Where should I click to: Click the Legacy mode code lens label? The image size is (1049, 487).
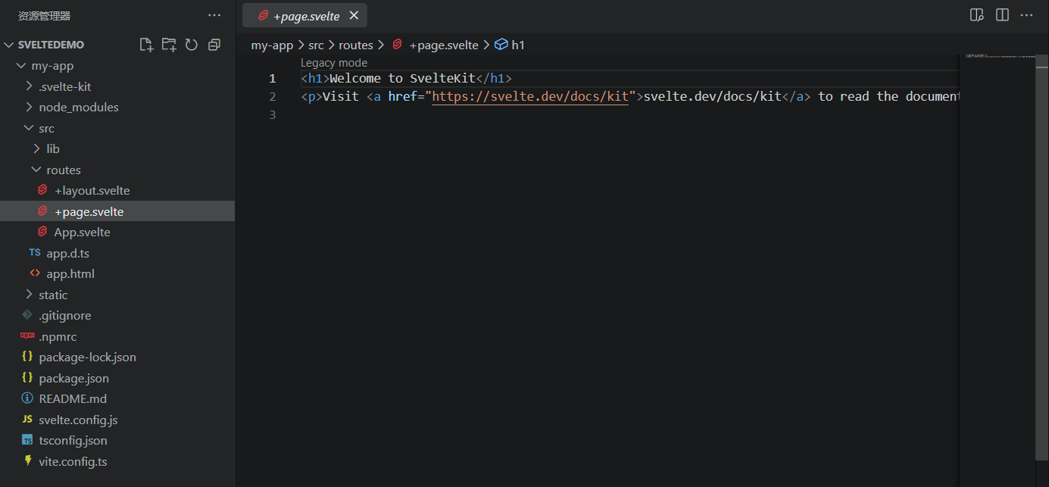(334, 63)
